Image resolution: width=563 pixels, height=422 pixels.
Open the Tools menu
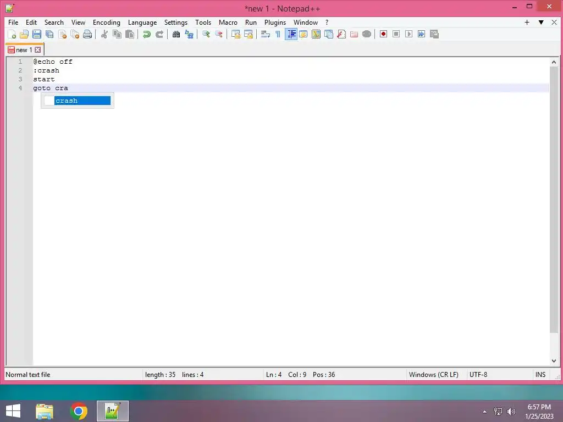tap(203, 22)
